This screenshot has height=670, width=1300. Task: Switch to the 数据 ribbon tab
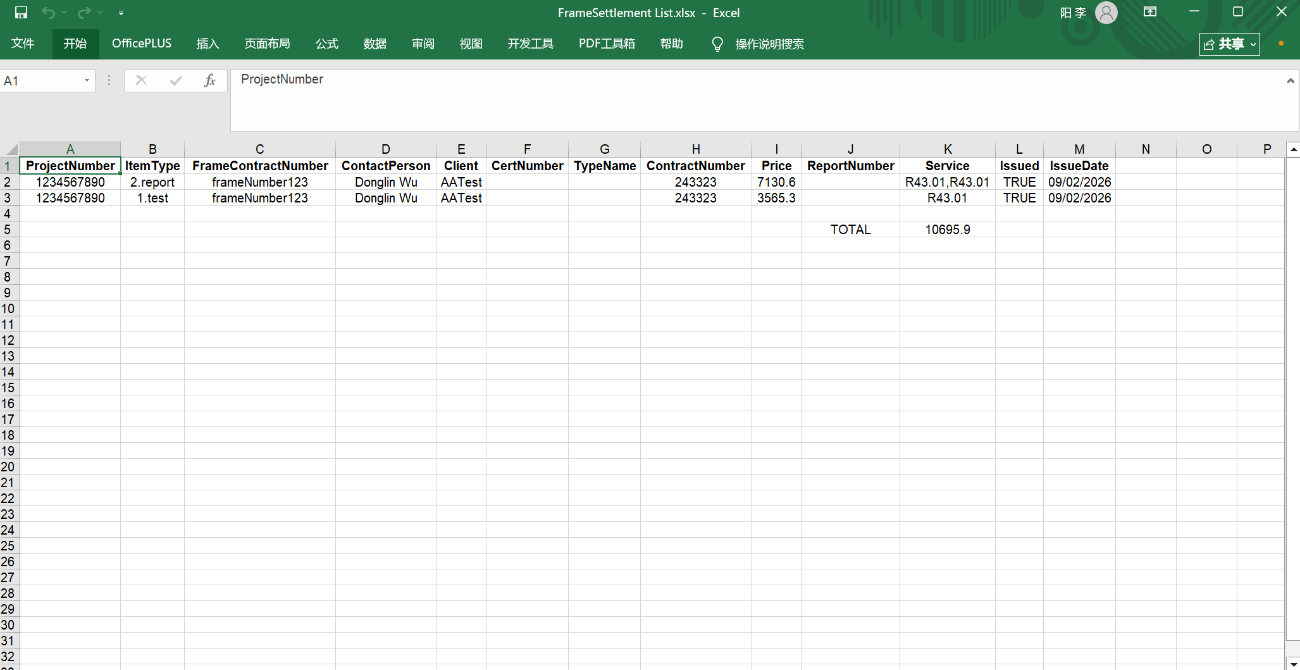375,44
